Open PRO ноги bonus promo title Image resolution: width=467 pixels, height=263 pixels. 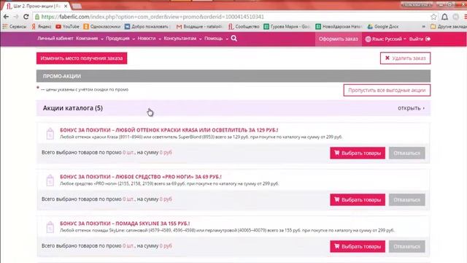click(141, 177)
